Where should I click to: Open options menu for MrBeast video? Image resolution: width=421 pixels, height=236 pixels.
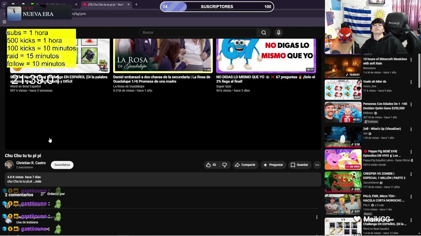click(x=411, y=105)
